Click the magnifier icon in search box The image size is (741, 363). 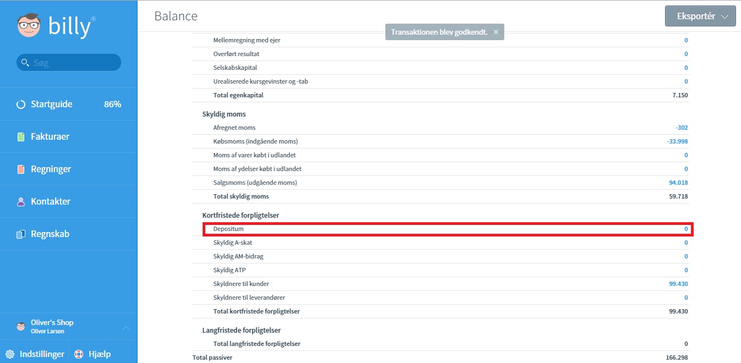click(25, 63)
